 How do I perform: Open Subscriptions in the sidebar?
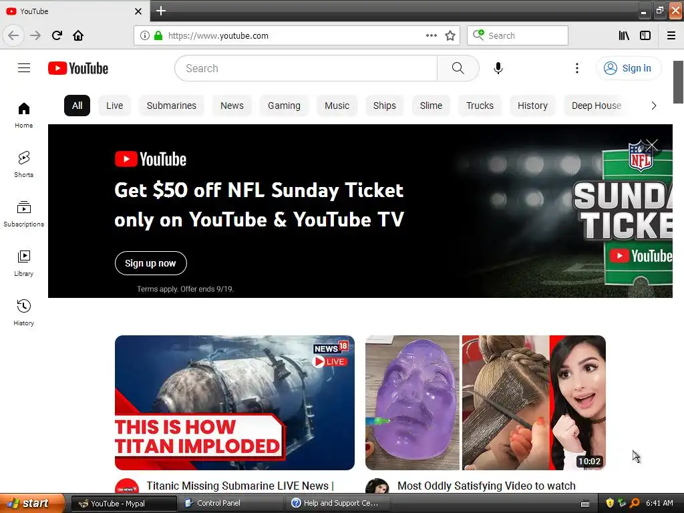23,214
